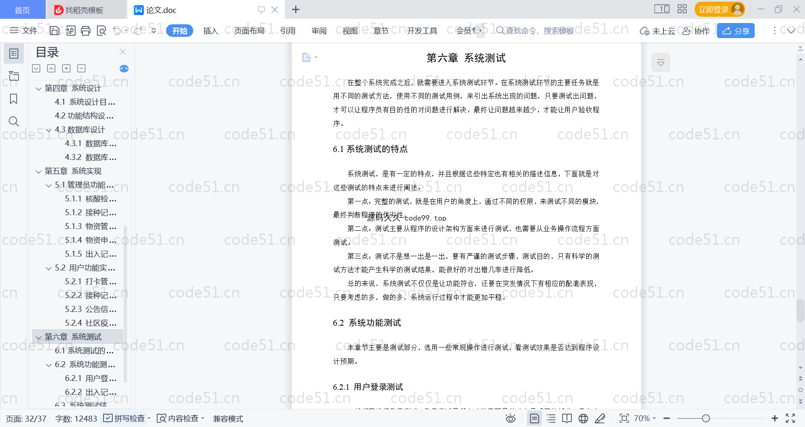Switch to page layout view icon
Image resolution: width=805 pixels, height=427 pixels.
tap(535, 418)
